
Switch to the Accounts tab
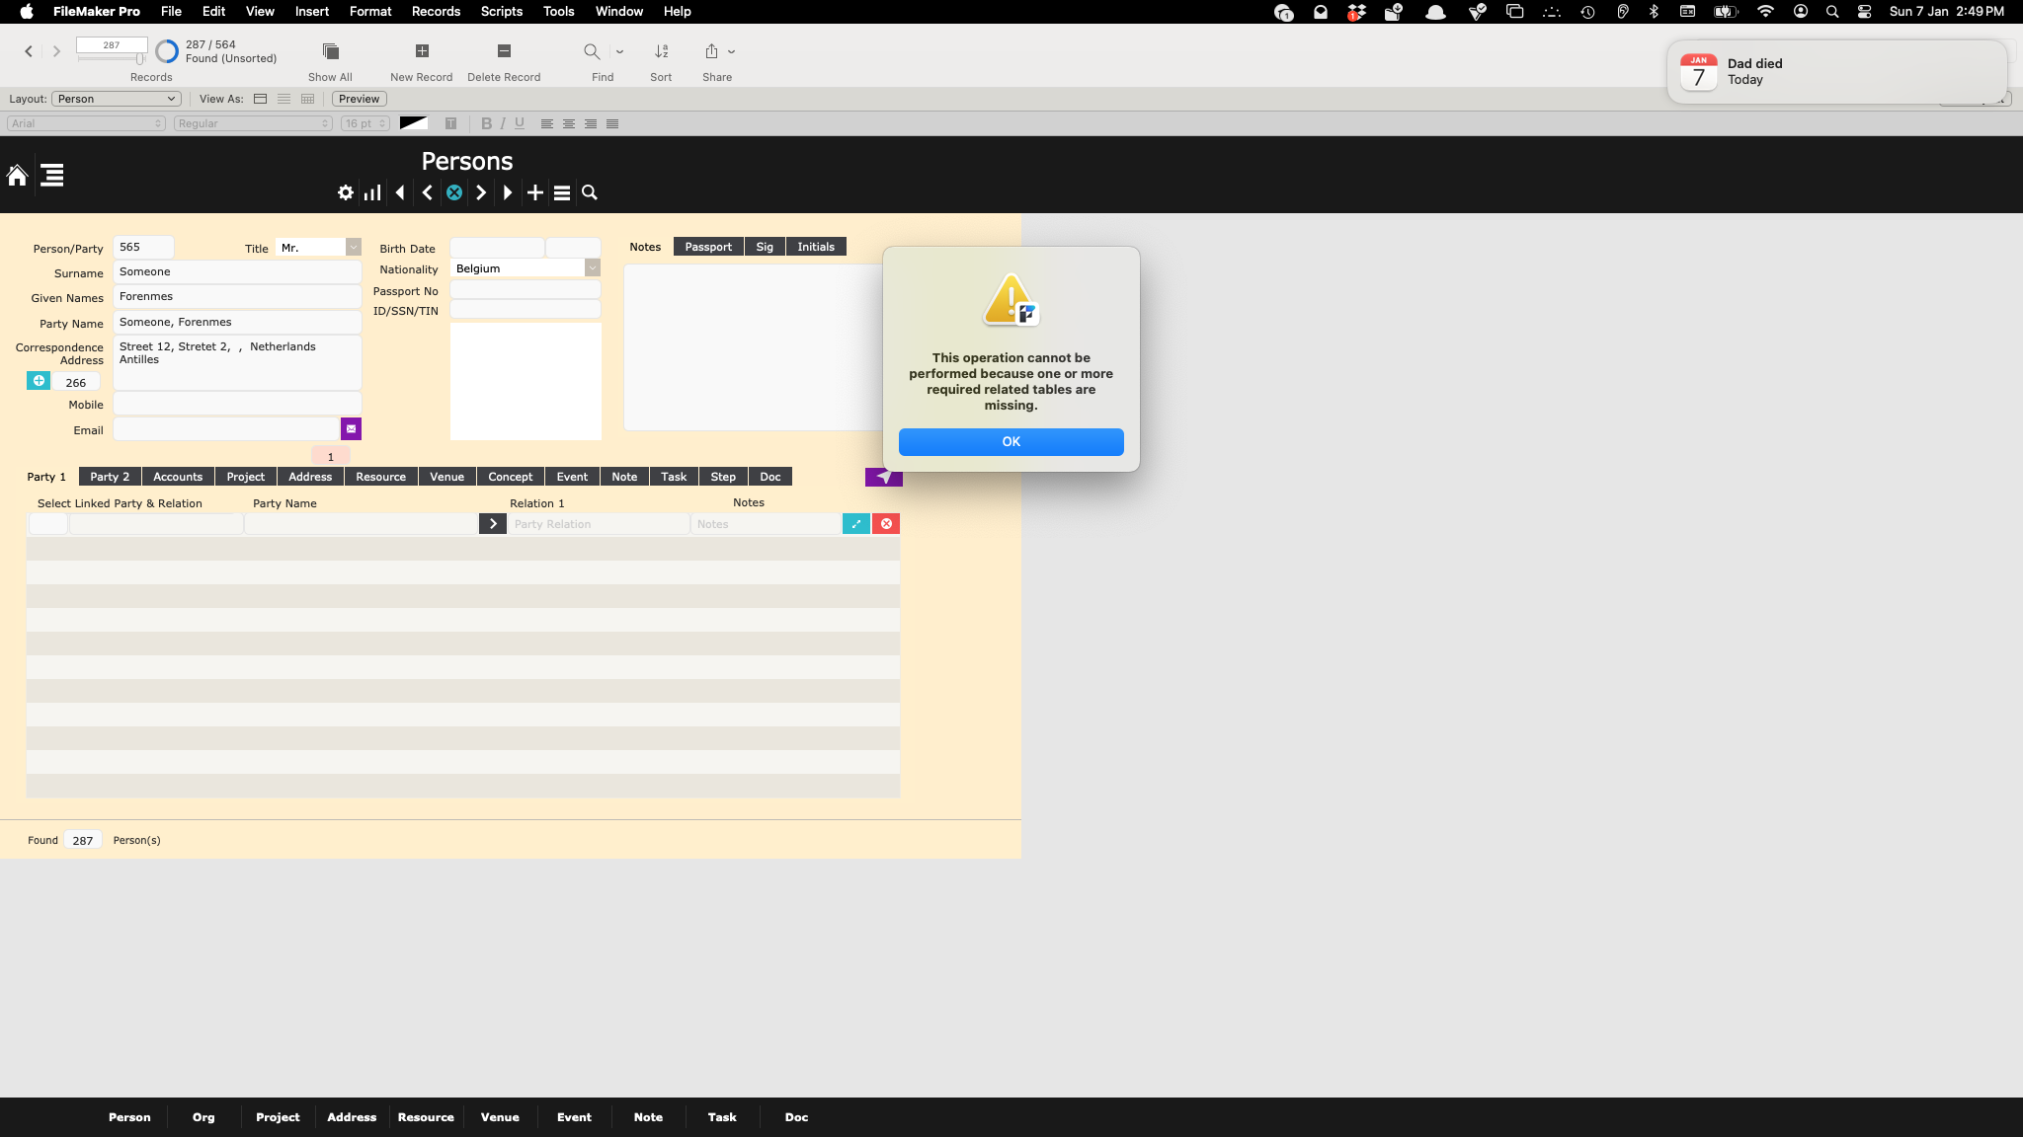(178, 477)
